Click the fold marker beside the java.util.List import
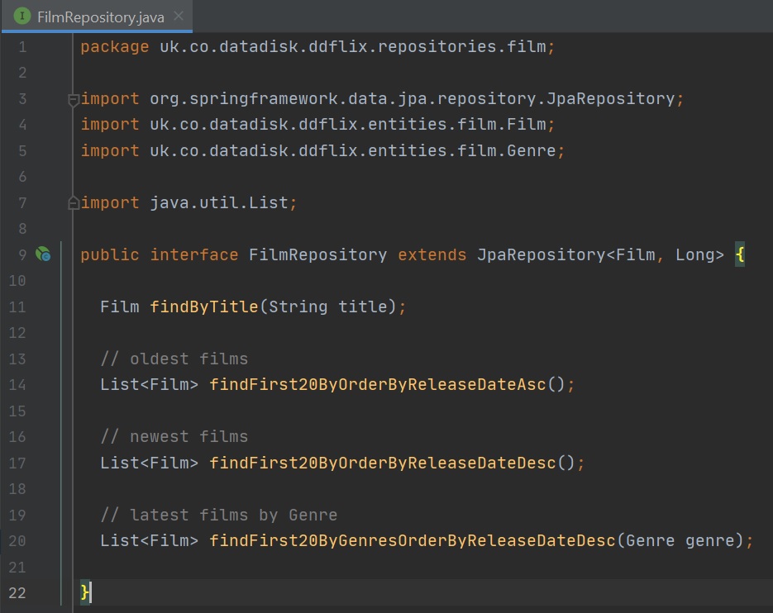The image size is (773, 613). pos(74,203)
